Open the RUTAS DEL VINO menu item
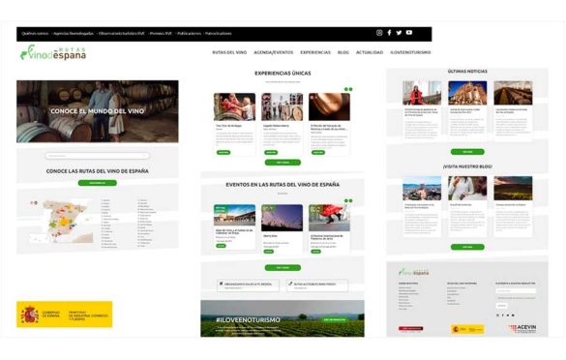The width and height of the screenshot is (566, 360). click(229, 52)
